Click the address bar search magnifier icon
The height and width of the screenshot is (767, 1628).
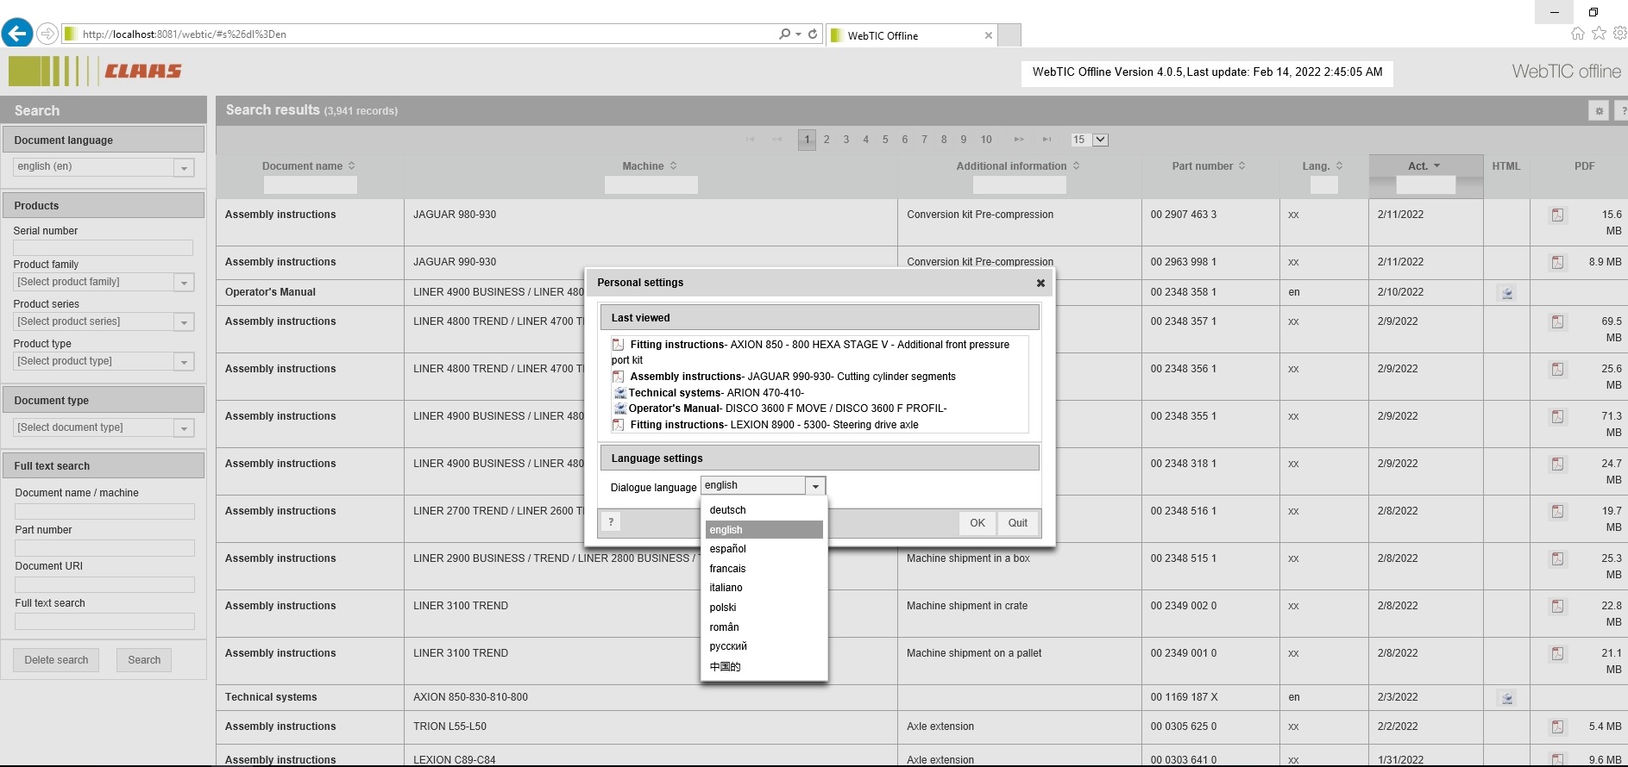[x=784, y=34]
